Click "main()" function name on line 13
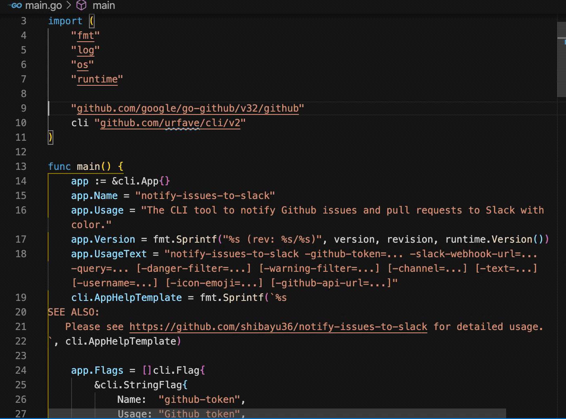 [x=94, y=167]
